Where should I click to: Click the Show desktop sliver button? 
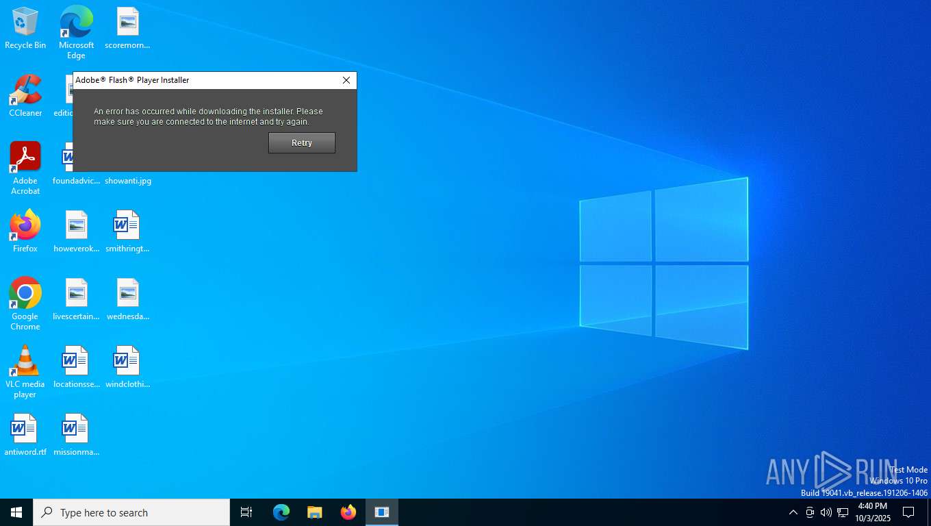928,512
